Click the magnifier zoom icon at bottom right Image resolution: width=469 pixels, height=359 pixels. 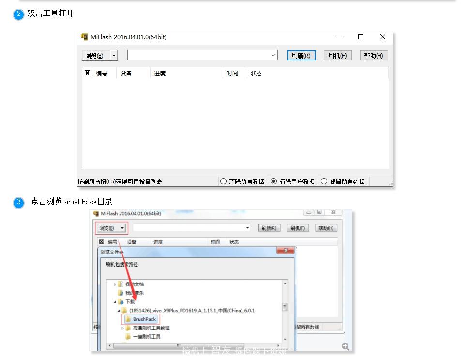[x=346, y=346]
